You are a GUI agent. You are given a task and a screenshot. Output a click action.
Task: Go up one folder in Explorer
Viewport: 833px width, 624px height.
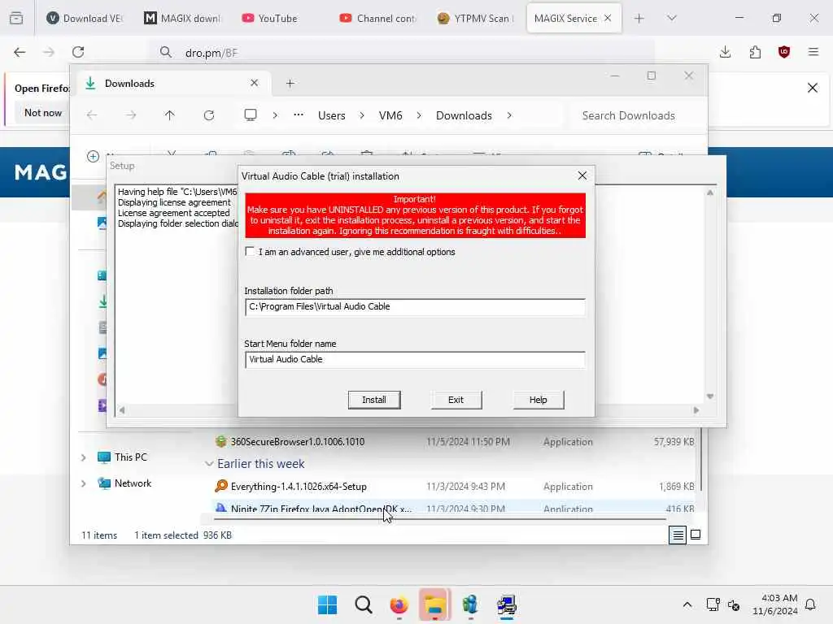click(169, 115)
